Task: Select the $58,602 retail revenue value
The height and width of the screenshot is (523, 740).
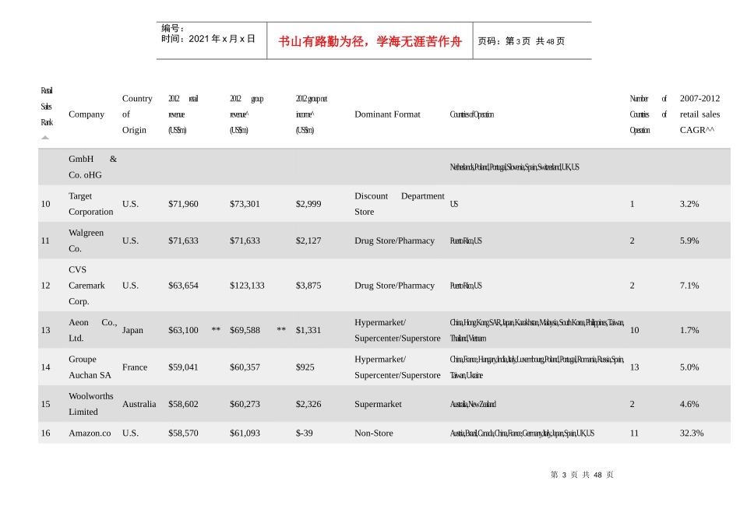Action: pyautogui.click(x=183, y=404)
